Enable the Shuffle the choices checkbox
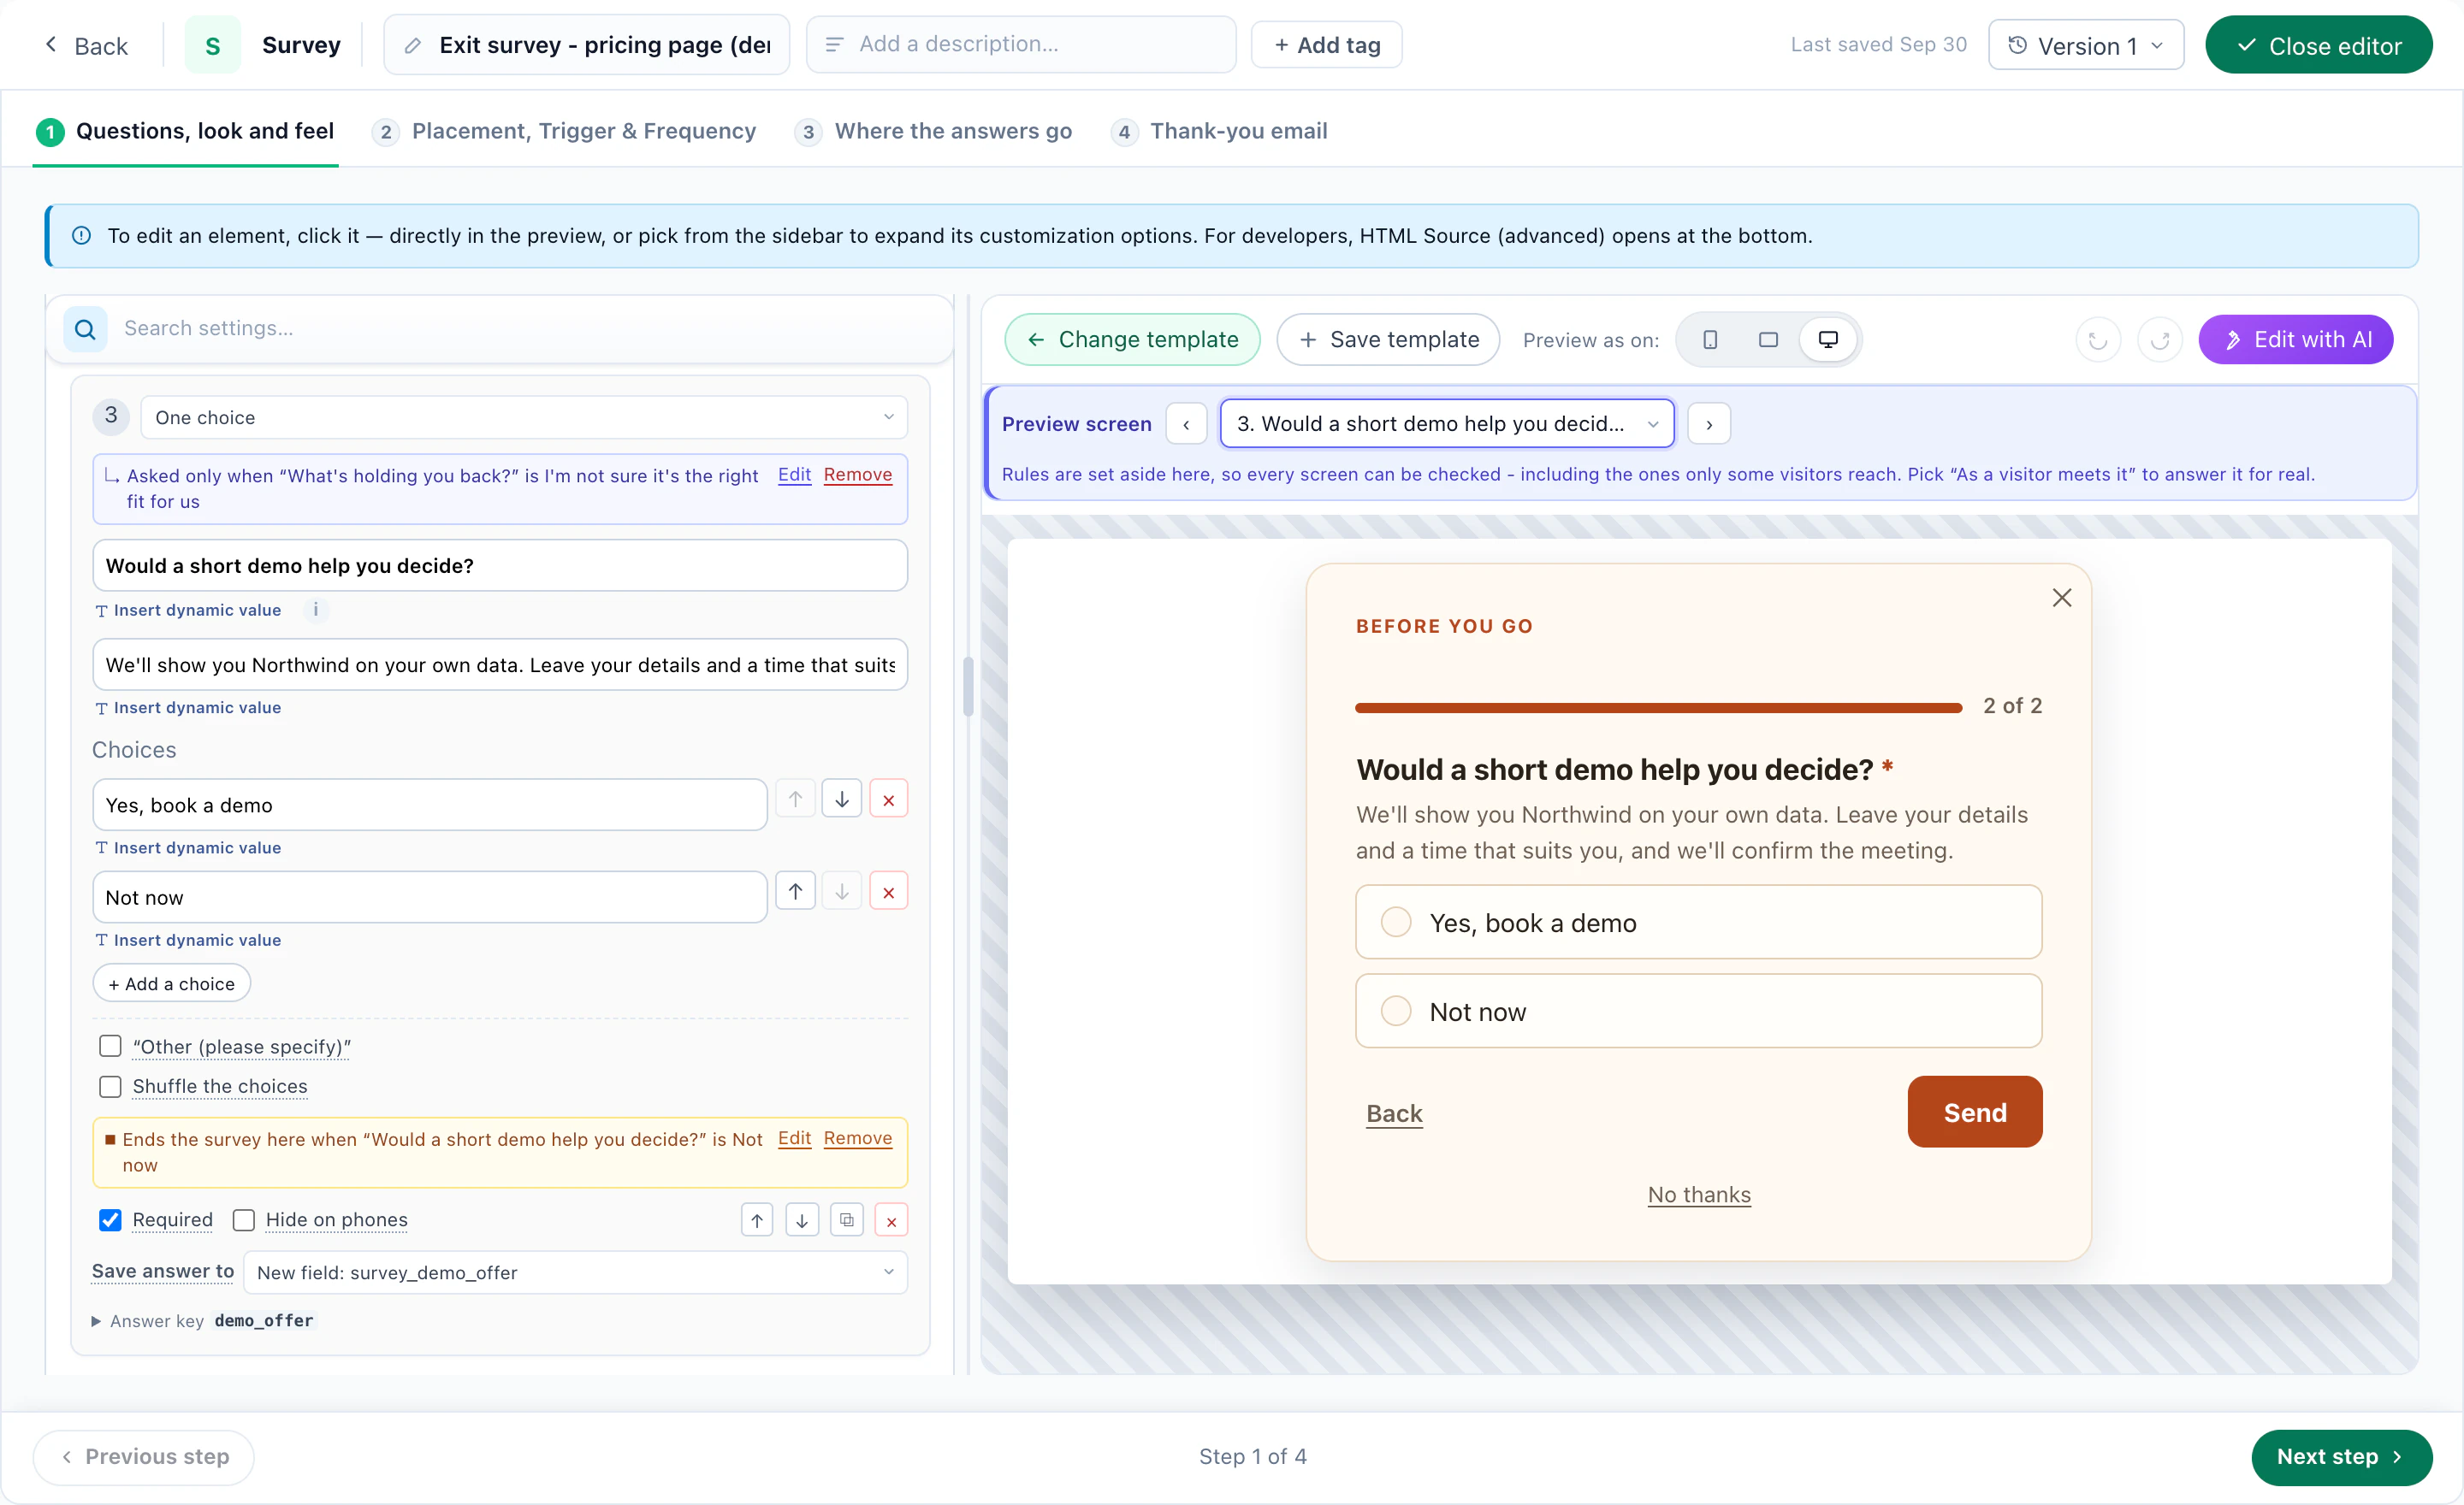The width and height of the screenshot is (2464, 1505). [x=110, y=1086]
